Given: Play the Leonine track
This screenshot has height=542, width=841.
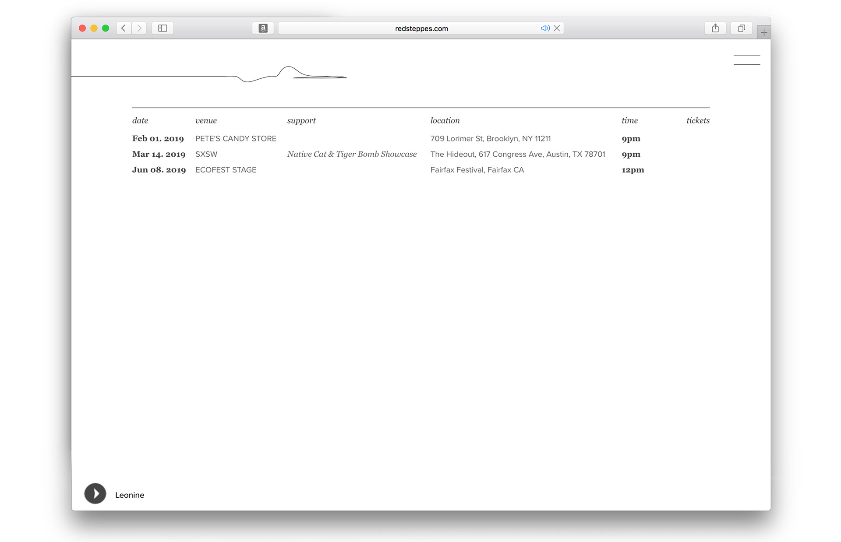Looking at the screenshot, I should click(95, 493).
